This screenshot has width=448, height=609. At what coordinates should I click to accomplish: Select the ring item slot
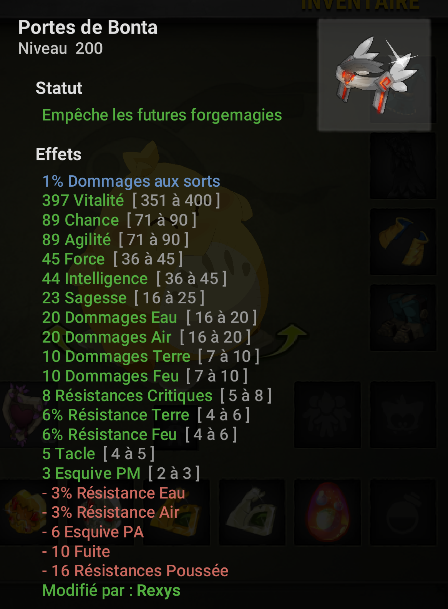(x=403, y=512)
